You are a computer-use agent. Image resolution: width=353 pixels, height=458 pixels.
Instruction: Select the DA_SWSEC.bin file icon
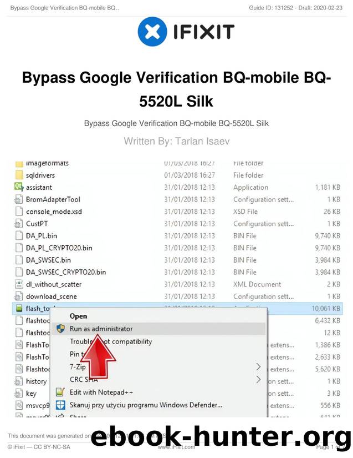pyautogui.click(x=19, y=260)
